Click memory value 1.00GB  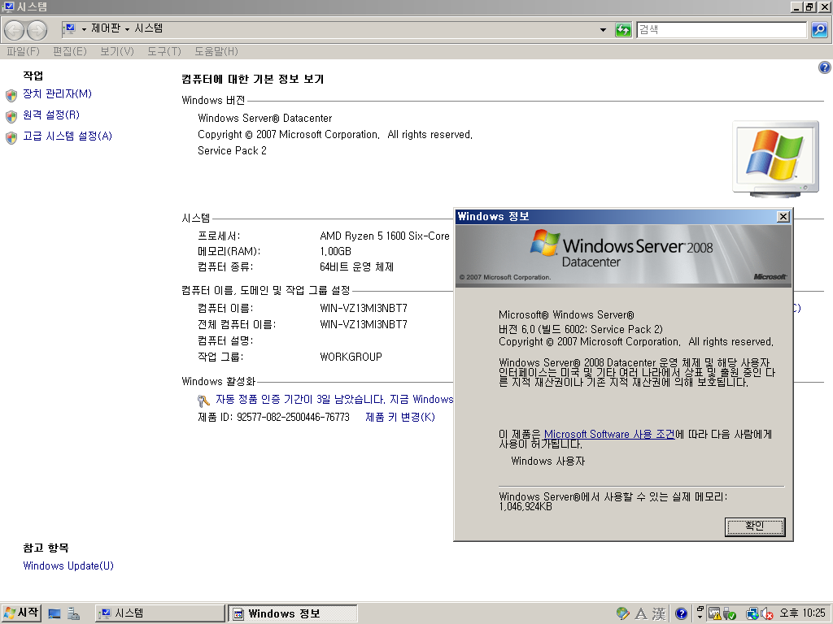335,252
